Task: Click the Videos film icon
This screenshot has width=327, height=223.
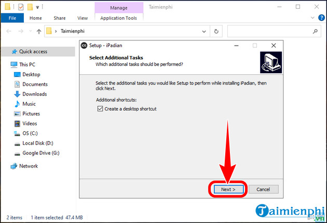Action: coord(17,123)
